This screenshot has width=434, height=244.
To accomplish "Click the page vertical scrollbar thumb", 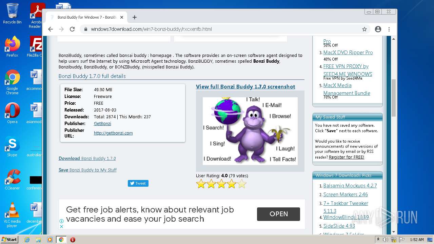I will click(x=394, y=98).
